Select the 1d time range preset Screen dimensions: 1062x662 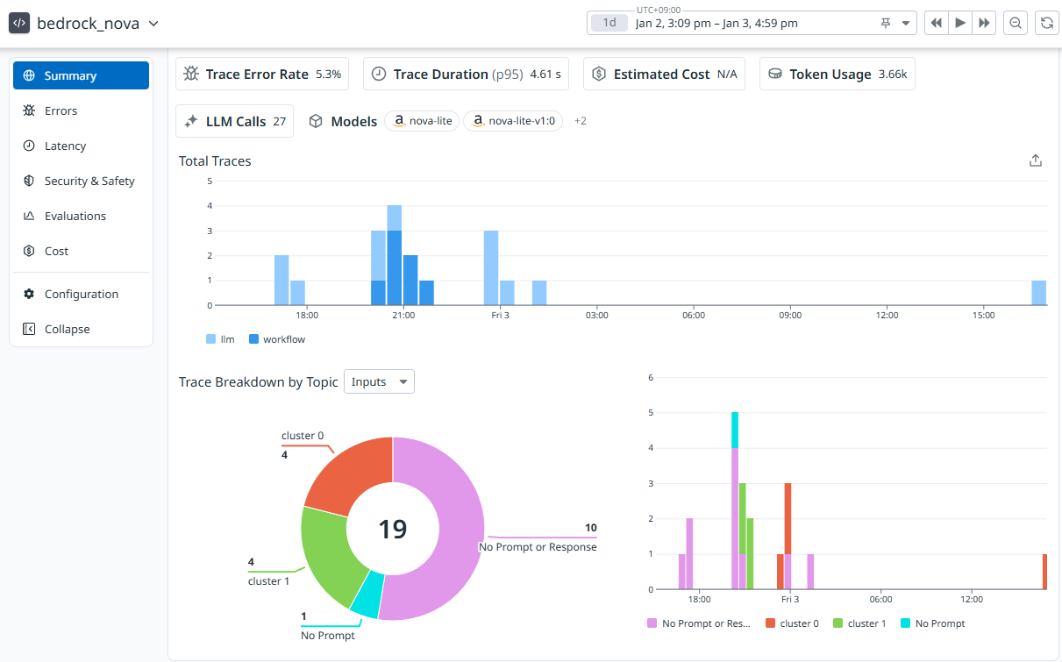click(x=609, y=23)
